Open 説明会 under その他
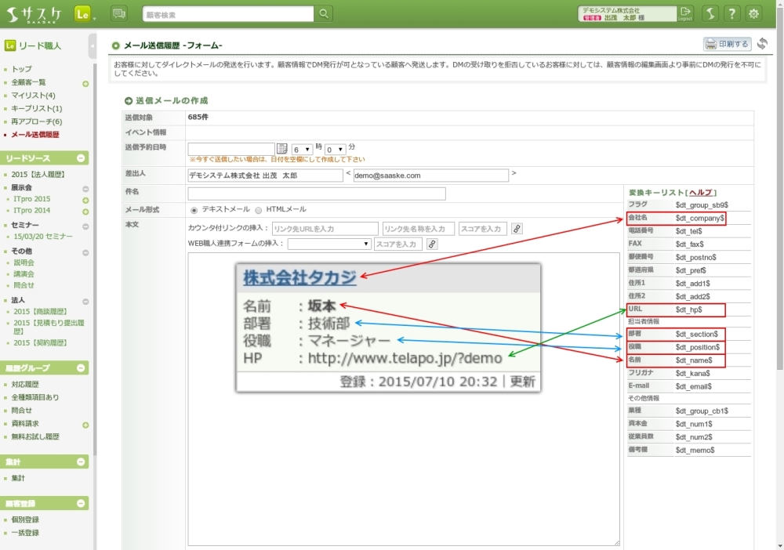This screenshot has width=784, height=550. tap(24, 262)
